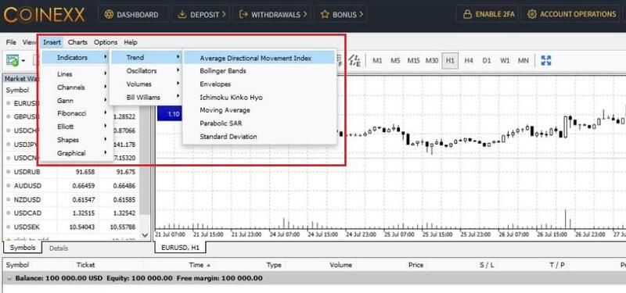Open the Charts menu
The height and width of the screenshot is (293, 626).
tap(77, 42)
